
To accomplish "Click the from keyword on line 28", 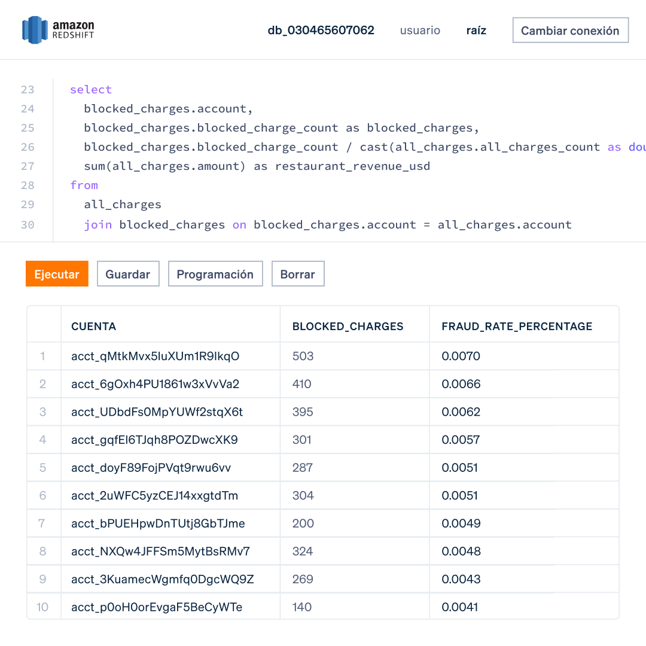I will [84, 185].
